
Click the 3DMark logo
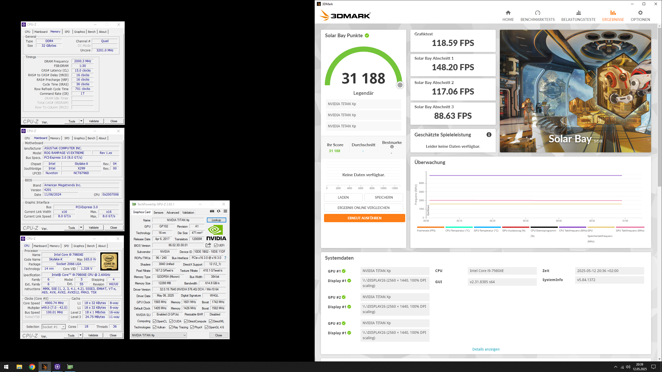(x=345, y=15)
